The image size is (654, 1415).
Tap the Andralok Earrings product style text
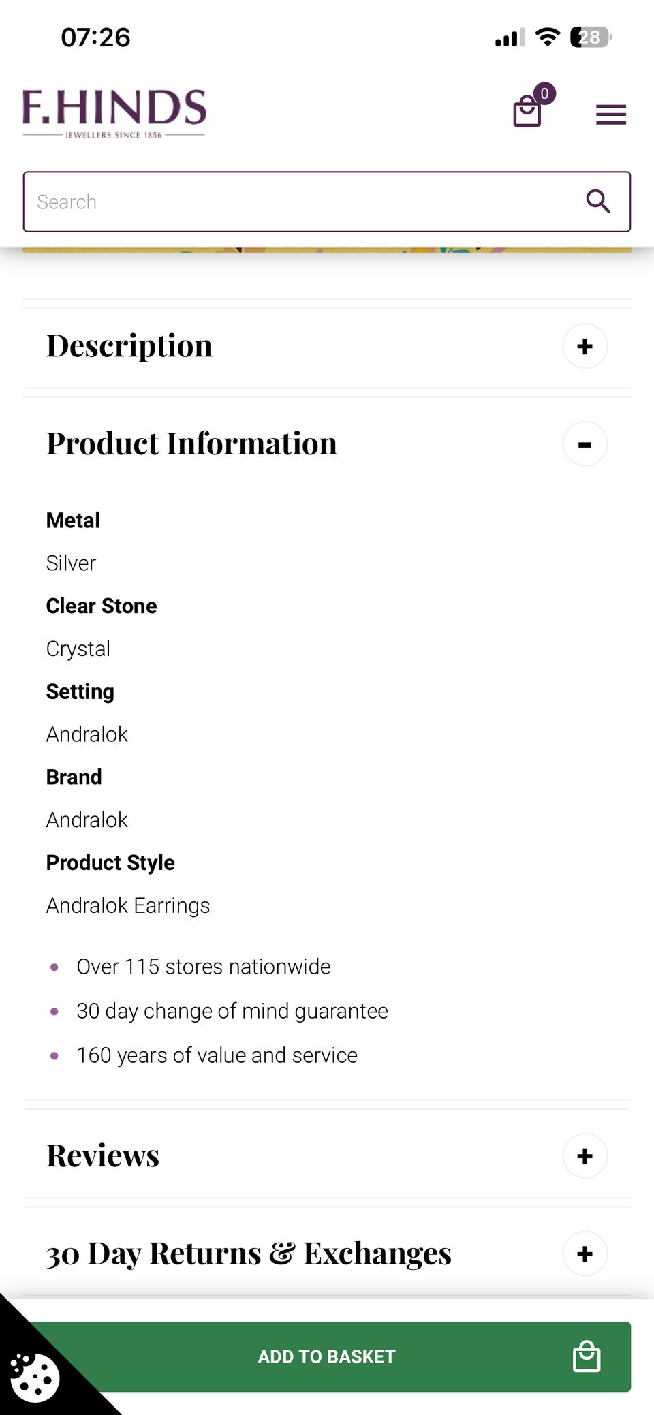(128, 905)
